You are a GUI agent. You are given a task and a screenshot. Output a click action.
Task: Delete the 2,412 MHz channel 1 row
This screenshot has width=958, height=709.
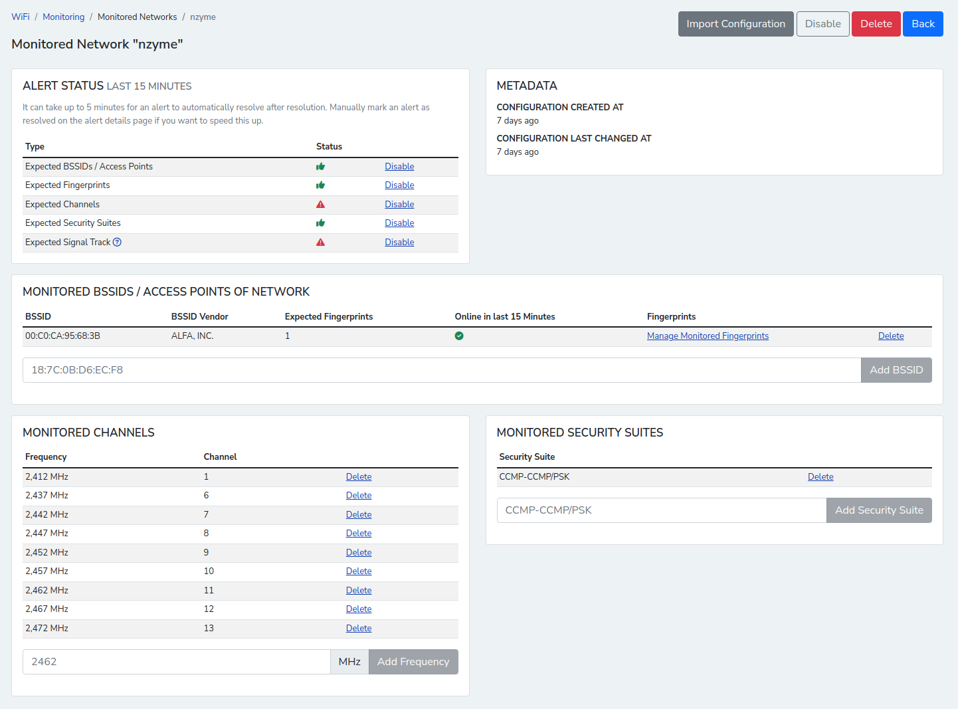359,477
